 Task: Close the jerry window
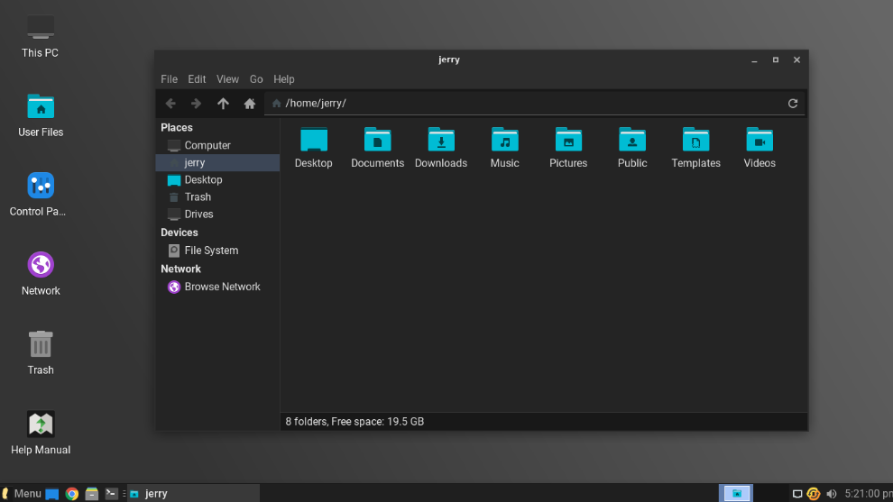coord(796,59)
